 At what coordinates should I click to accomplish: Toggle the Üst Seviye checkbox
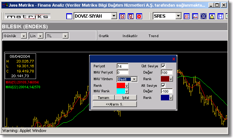[163, 66]
